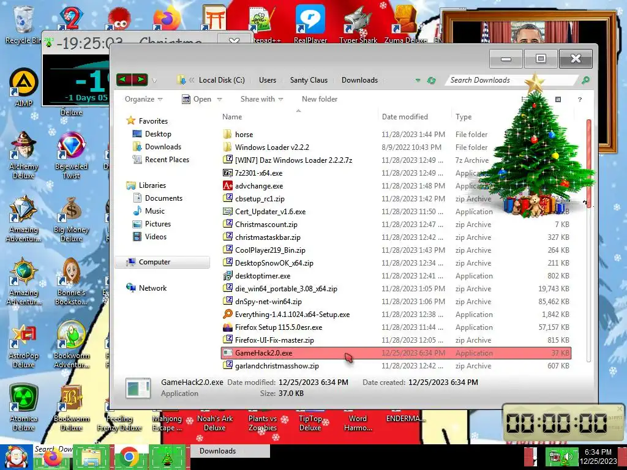
Task: Select 7z2301-x64.exe file icon
Action: click(x=228, y=173)
